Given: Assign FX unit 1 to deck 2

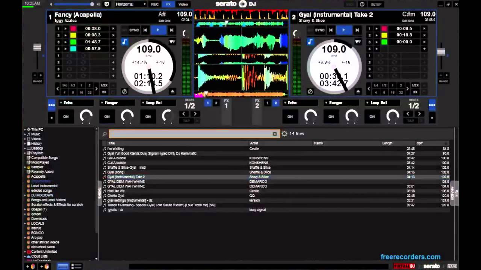Looking at the screenshot, I should click(x=216, y=103).
